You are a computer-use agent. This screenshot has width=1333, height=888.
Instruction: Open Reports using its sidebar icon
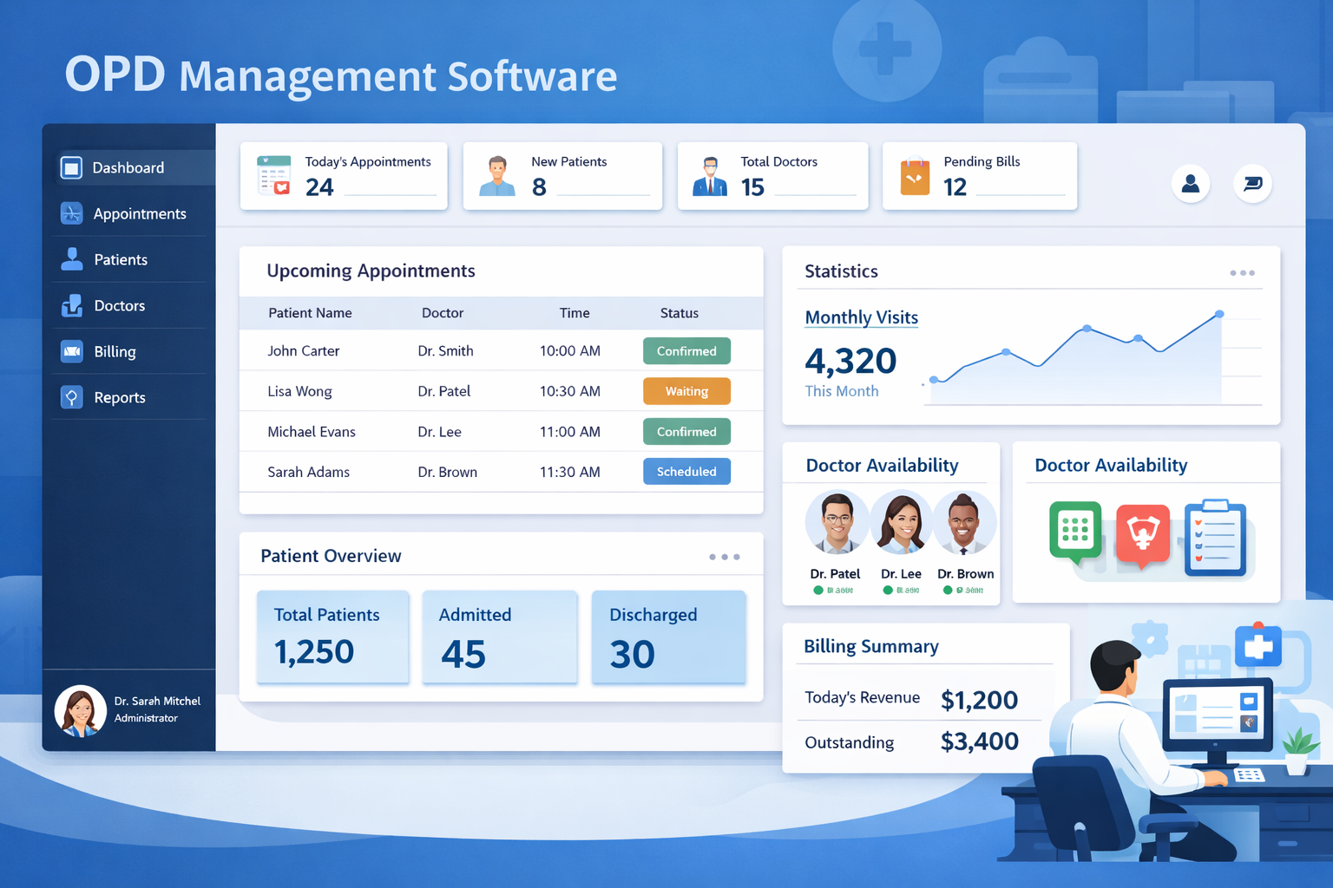tap(71, 397)
